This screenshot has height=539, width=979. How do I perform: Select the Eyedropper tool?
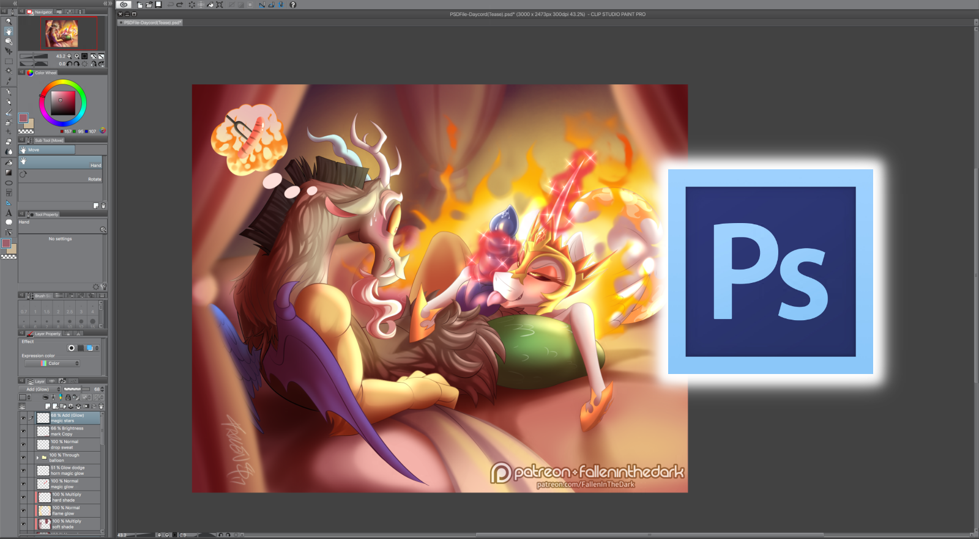(x=9, y=81)
